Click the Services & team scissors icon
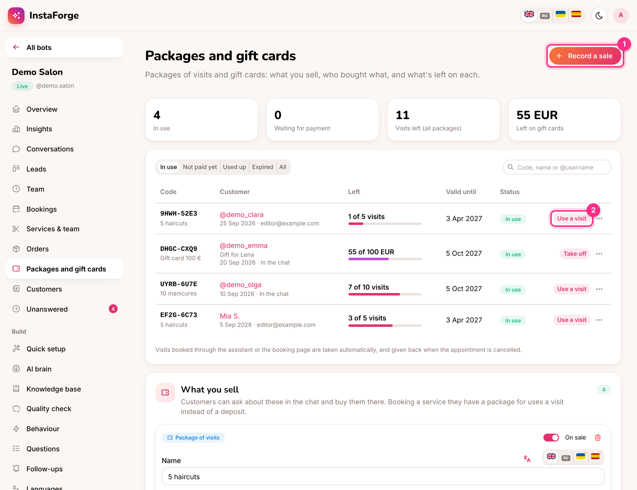This screenshot has width=637, height=490. pyautogui.click(x=16, y=229)
